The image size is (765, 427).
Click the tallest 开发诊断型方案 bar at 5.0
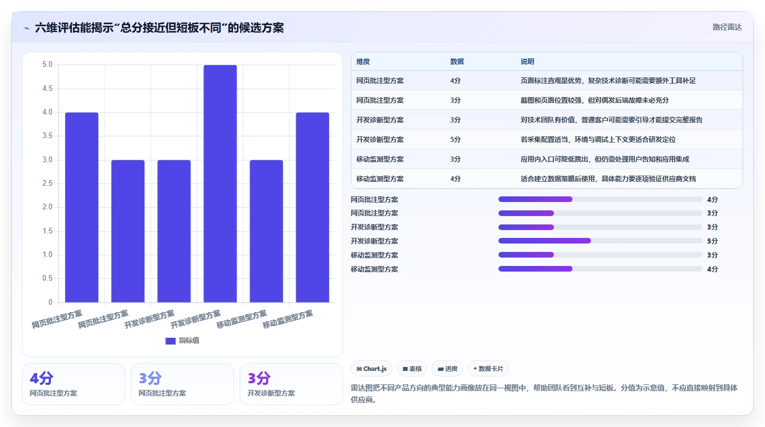[x=220, y=184]
